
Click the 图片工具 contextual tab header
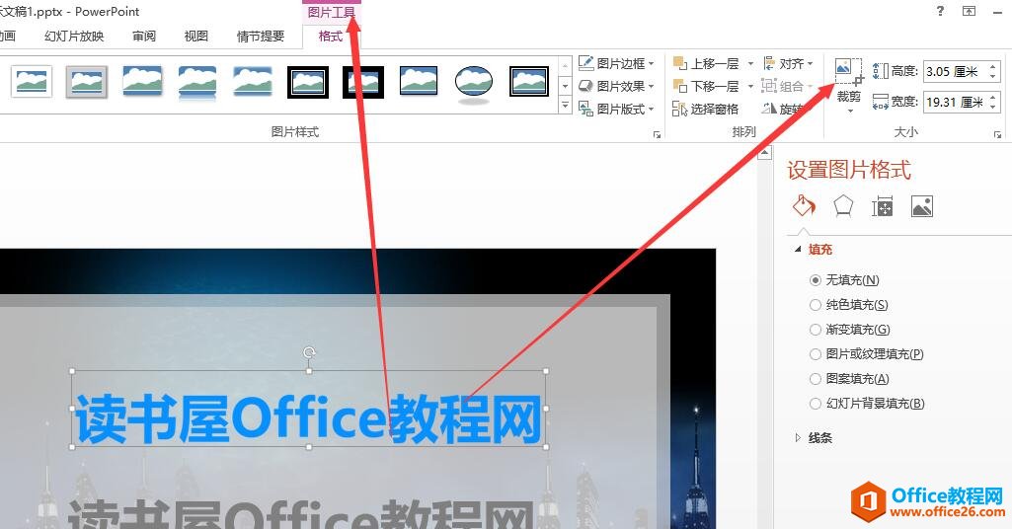tap(331, 12)
